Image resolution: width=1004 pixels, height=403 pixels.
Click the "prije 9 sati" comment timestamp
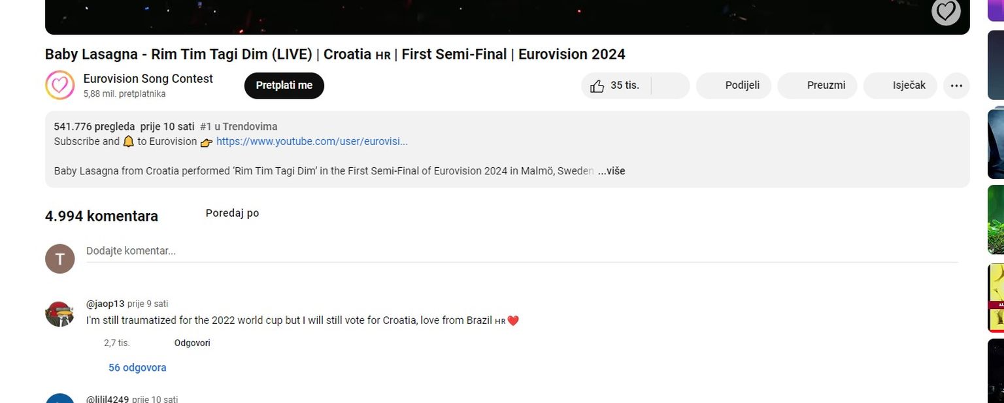click(148, 304)
